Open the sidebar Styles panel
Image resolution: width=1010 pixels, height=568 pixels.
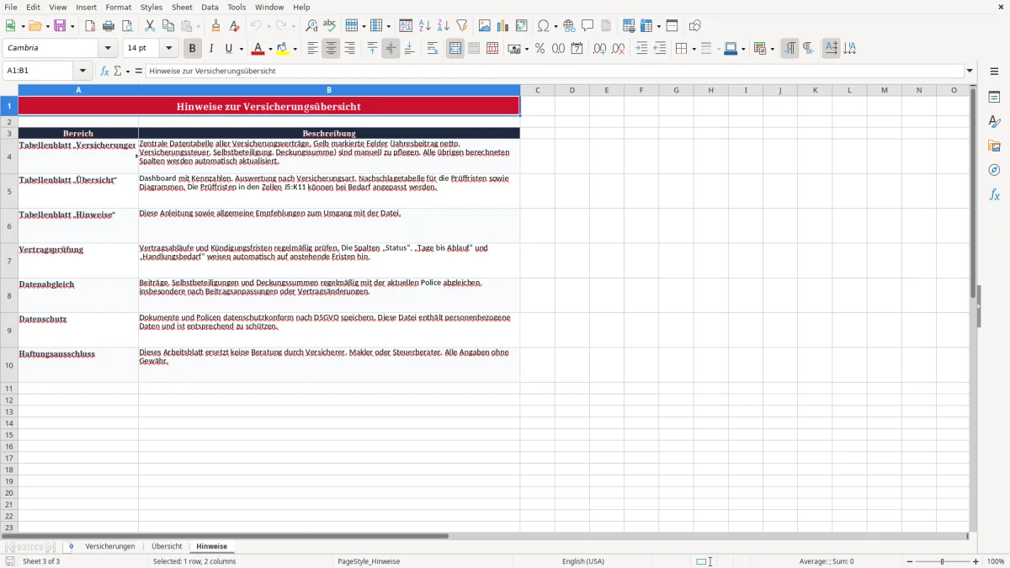994,121
